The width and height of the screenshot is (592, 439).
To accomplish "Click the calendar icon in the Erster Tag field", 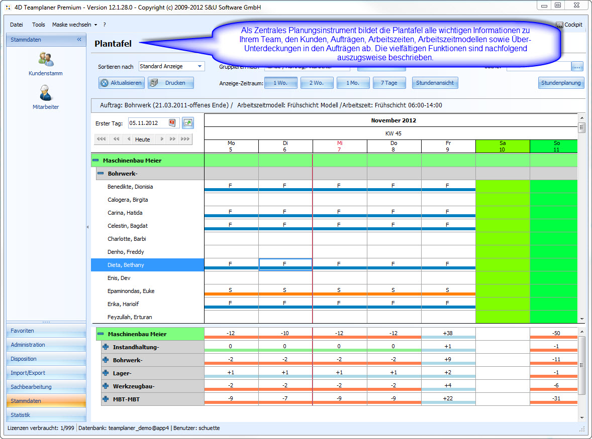I will pos(172,123).
